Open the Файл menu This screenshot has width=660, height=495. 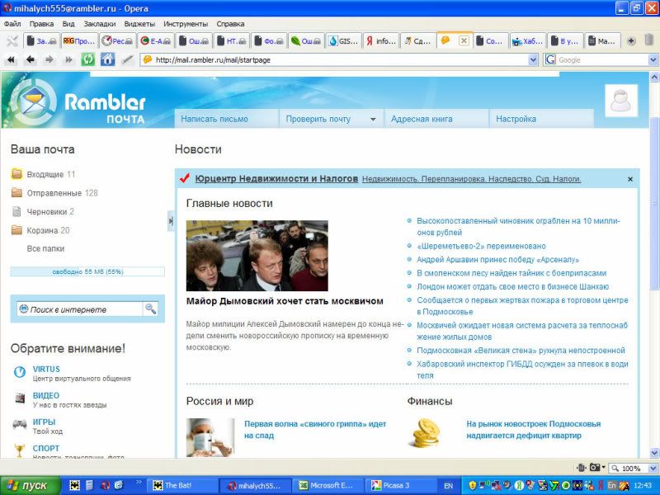click(12, 24)
